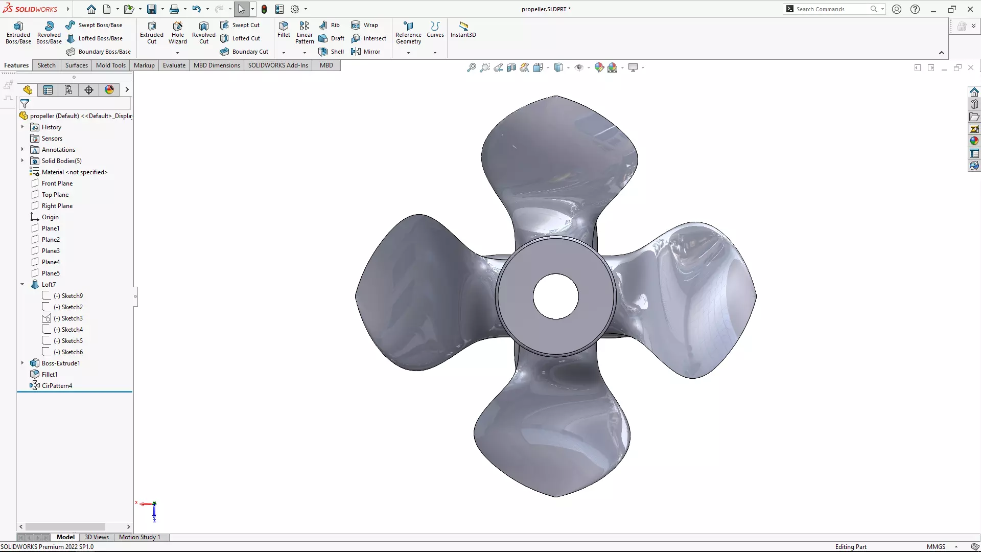981x552 pixels.
Task: Toggle the Hide/Show Items eye icon
Action: click(579, 67)
